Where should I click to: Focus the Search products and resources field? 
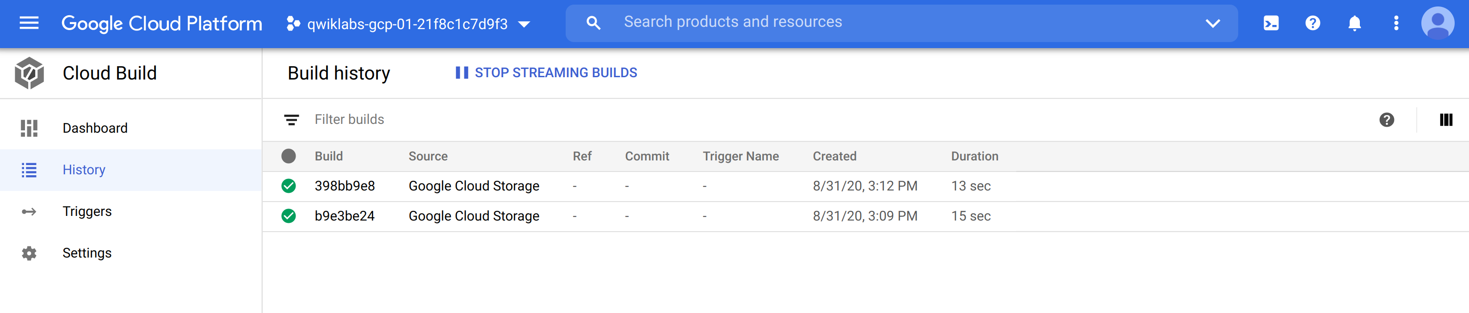[x=901, y=24]
